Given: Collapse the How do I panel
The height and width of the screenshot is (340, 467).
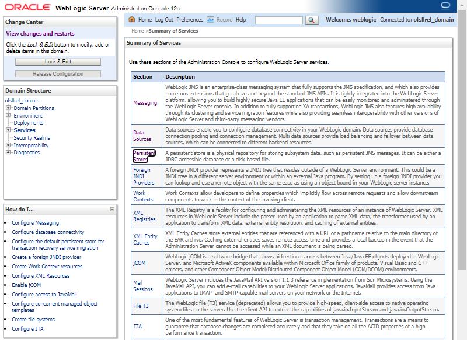Looking at the screenshot, I should 112,210.
